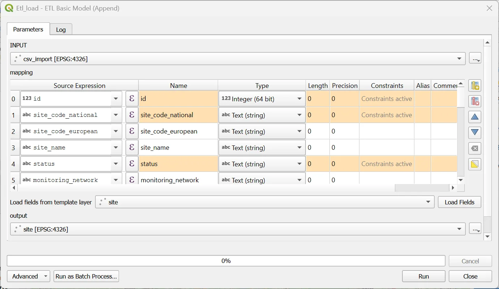Open Type dropdown for id field
Viewport: 499px width, 289px height.
(299, 99)
